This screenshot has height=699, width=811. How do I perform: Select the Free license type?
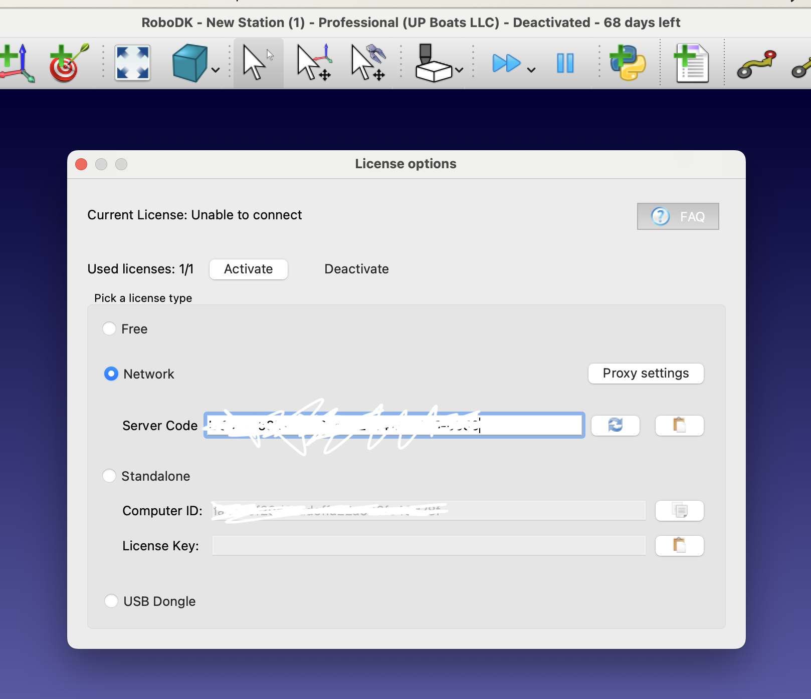109,329
